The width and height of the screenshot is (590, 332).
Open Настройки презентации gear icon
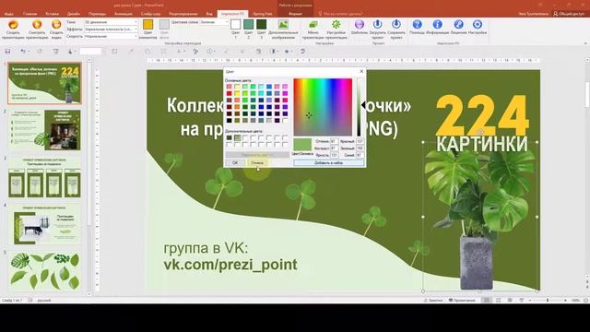(x=336, y=25)
